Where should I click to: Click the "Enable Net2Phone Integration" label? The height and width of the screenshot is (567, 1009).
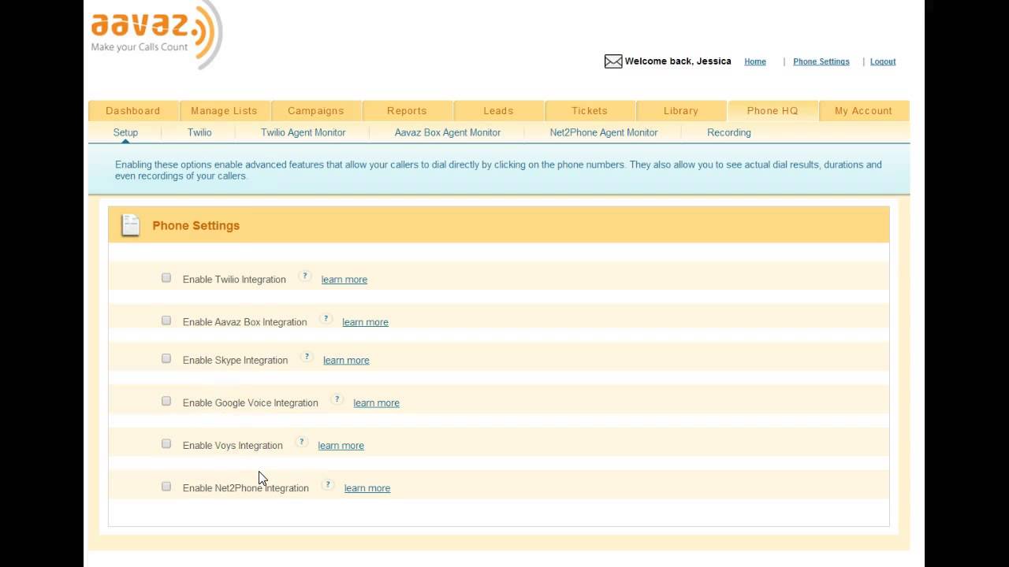pyautogui.click(x=246, y=487)
